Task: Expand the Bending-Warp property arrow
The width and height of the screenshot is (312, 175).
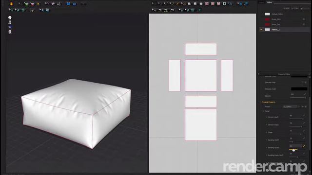Action: pos(266,148)
